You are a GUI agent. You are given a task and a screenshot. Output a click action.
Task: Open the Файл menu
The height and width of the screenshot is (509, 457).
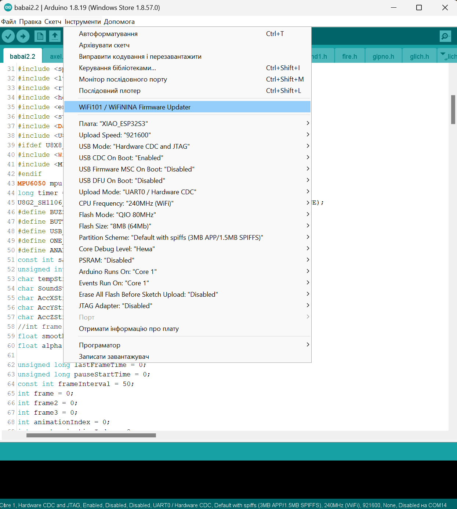point(9,22)
